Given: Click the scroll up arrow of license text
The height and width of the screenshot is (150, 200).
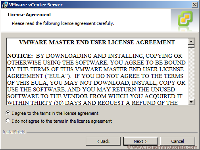Looking at the screenshot, I should coord(191,42).
